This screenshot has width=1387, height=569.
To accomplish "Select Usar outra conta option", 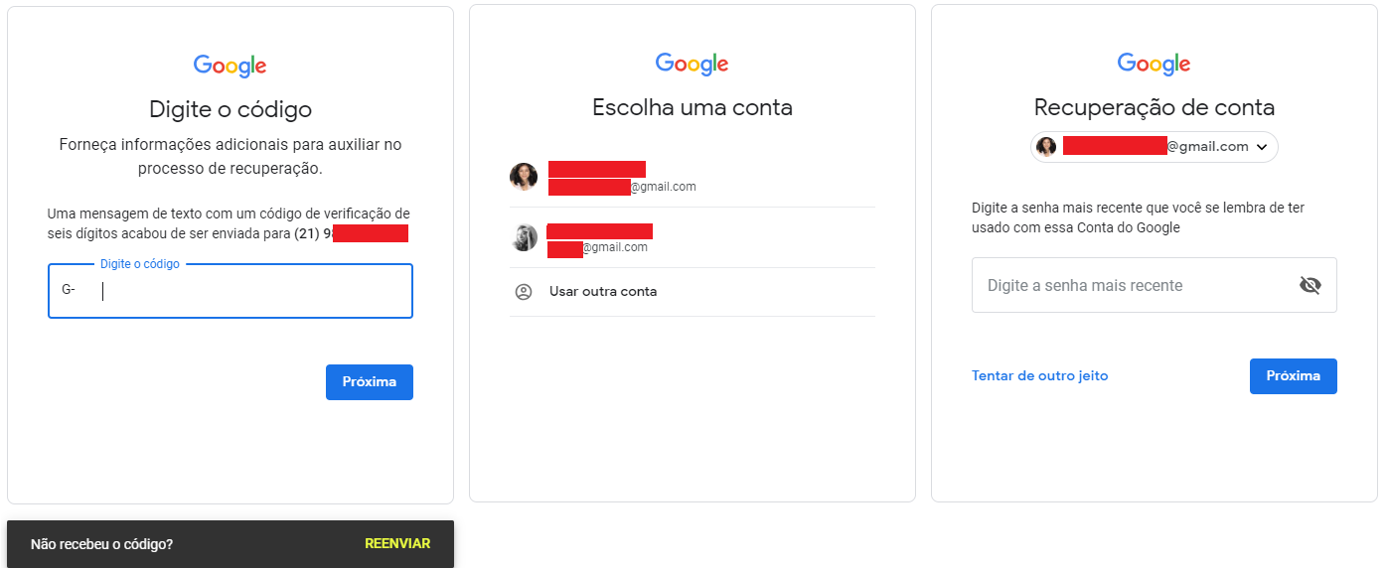I will (693, 292).
